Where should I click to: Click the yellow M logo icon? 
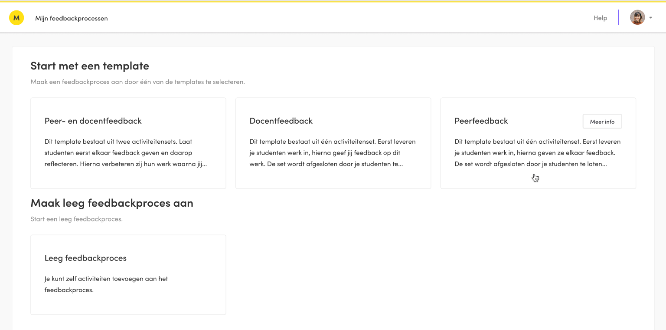pos(16,18)
